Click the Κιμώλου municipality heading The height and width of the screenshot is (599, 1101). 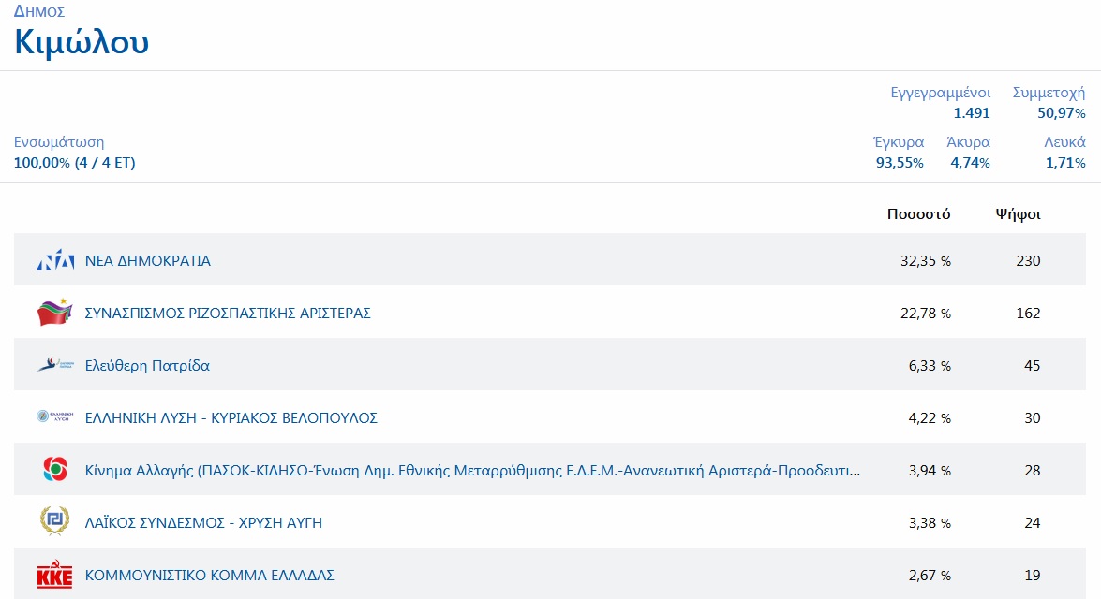[x=82, y=42]
